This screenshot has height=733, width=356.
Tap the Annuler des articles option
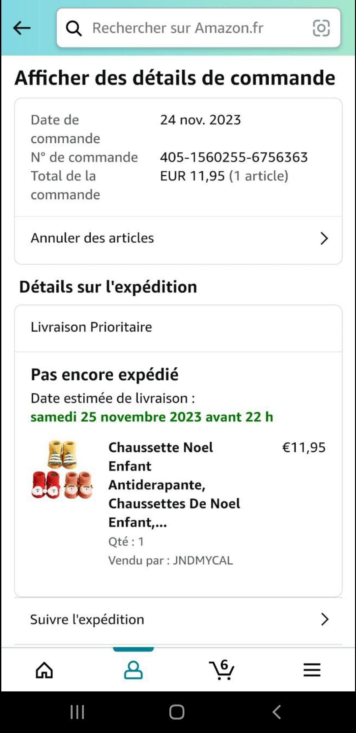pos(92,238)
